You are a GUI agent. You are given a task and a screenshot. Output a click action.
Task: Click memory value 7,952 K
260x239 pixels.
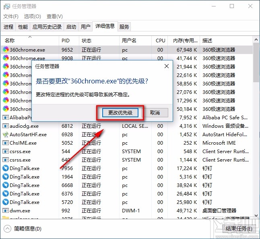188,118
